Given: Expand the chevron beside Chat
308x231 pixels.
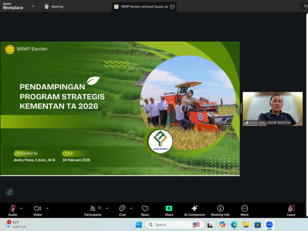Looking at the screenshot, I should pos(131,208).
